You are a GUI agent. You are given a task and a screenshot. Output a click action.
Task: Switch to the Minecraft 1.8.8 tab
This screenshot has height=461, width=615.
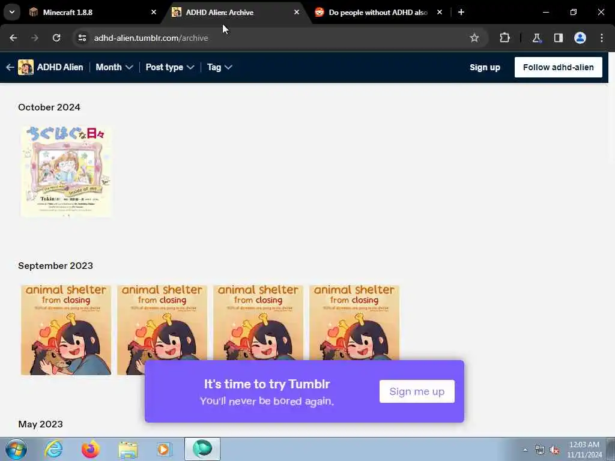(92, 13)
